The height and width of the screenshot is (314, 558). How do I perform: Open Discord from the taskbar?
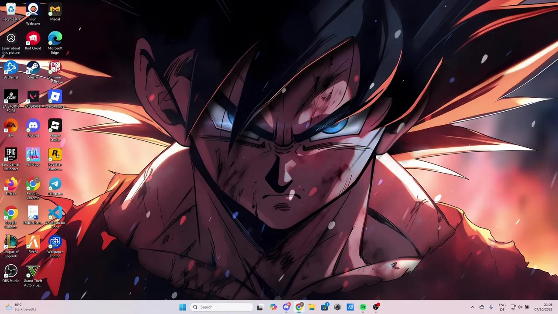click(286, 307)
